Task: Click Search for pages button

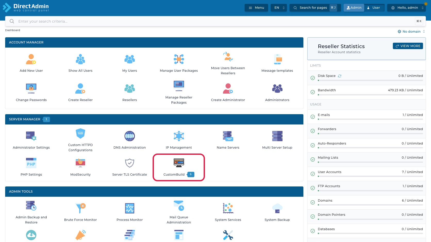Action: [x=315, y=8]
